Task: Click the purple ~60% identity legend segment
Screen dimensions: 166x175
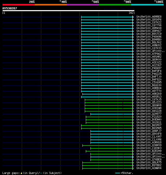Action: (x=83, y=5)
